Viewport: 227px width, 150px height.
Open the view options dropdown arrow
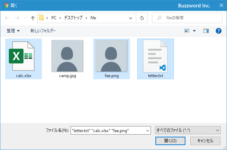click(195, 31)
